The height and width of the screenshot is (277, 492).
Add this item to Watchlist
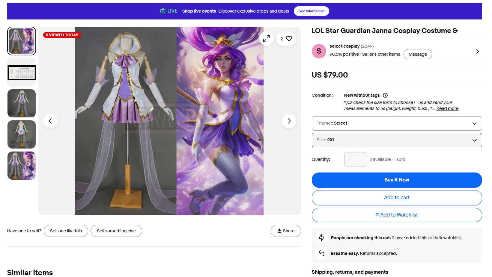(397, 215)
